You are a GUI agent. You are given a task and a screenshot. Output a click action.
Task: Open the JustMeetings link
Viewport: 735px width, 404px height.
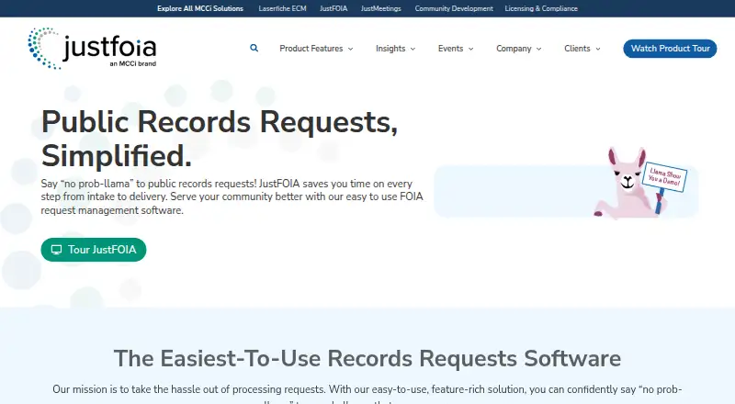click(x=380, y=8)
